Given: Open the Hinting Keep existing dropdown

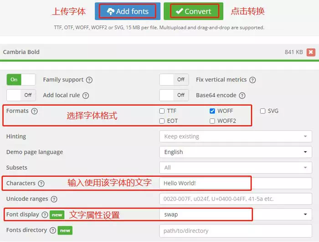Looking at the screenshot, I should pos(235,136).
